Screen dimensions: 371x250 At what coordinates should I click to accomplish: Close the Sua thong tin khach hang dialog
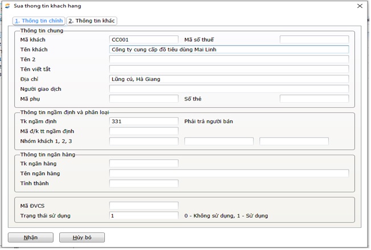[359, 6]
